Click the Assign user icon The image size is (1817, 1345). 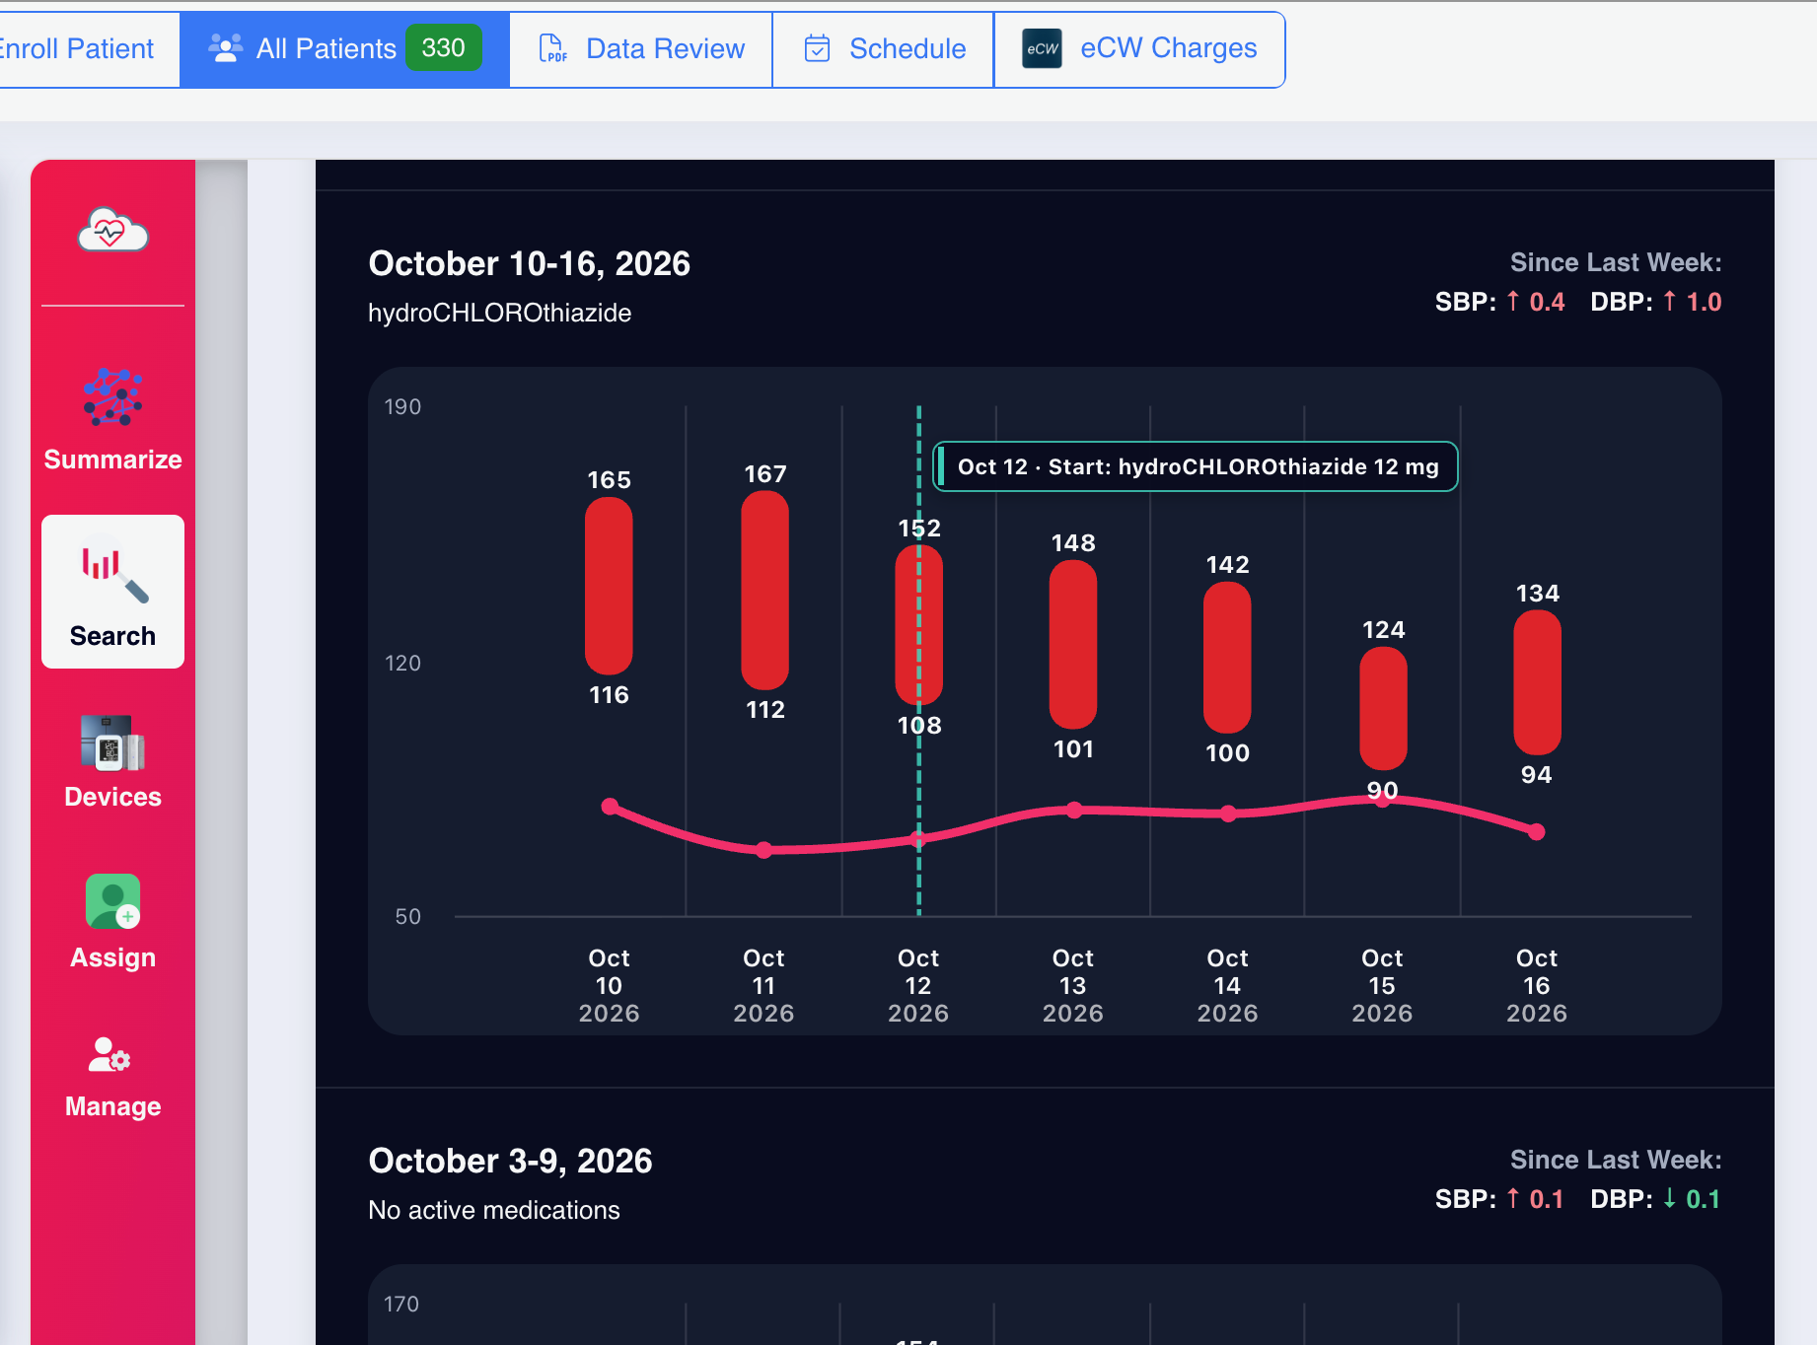coord(112,902)
